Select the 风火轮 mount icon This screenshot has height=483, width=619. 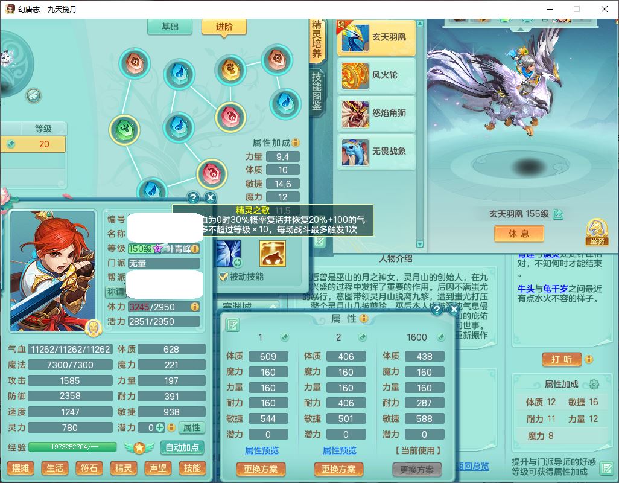click(x=355, y=76)
